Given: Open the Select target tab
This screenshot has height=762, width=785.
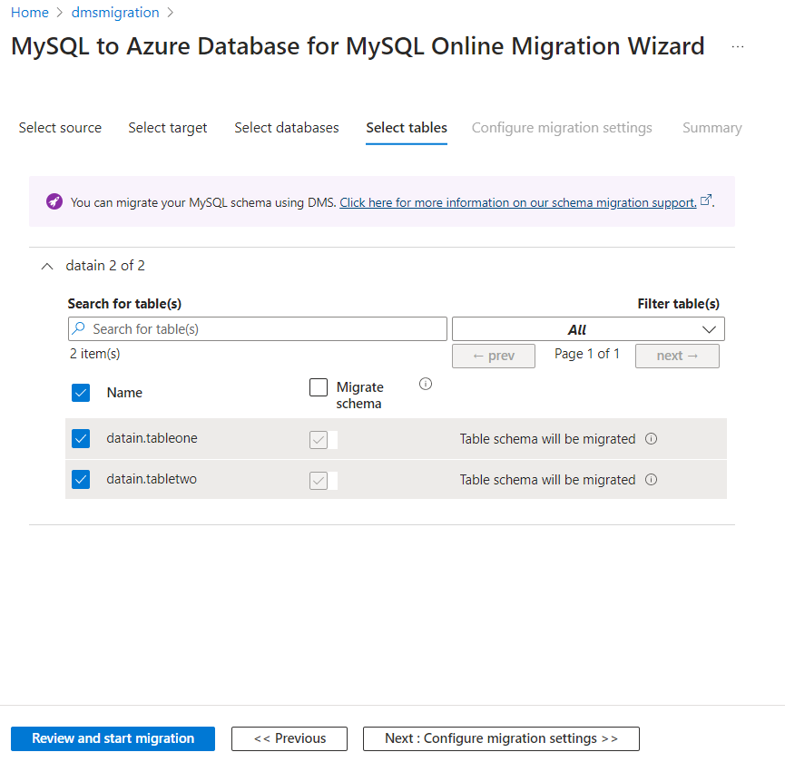Looking at the screenshot, I should (168, 128).
